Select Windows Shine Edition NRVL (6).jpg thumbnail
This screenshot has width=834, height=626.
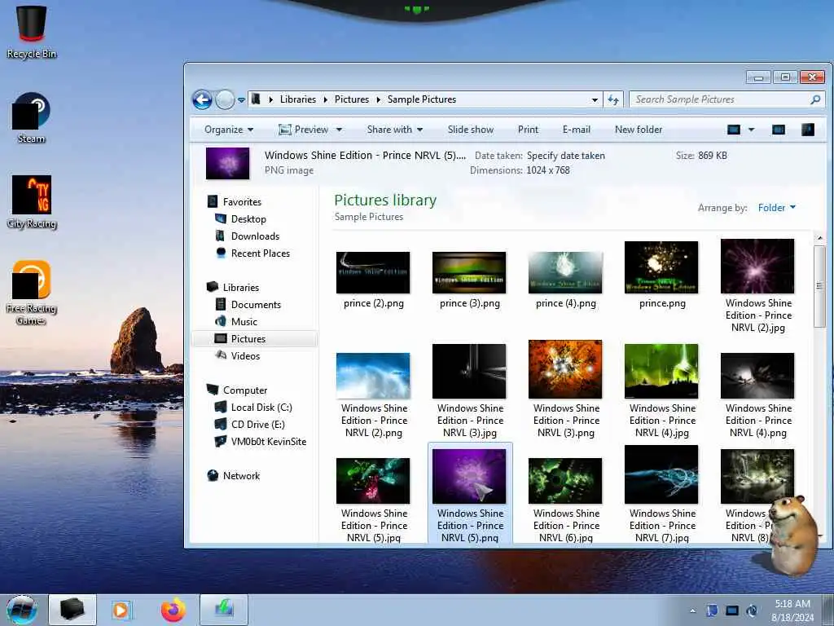click(565, 481)
